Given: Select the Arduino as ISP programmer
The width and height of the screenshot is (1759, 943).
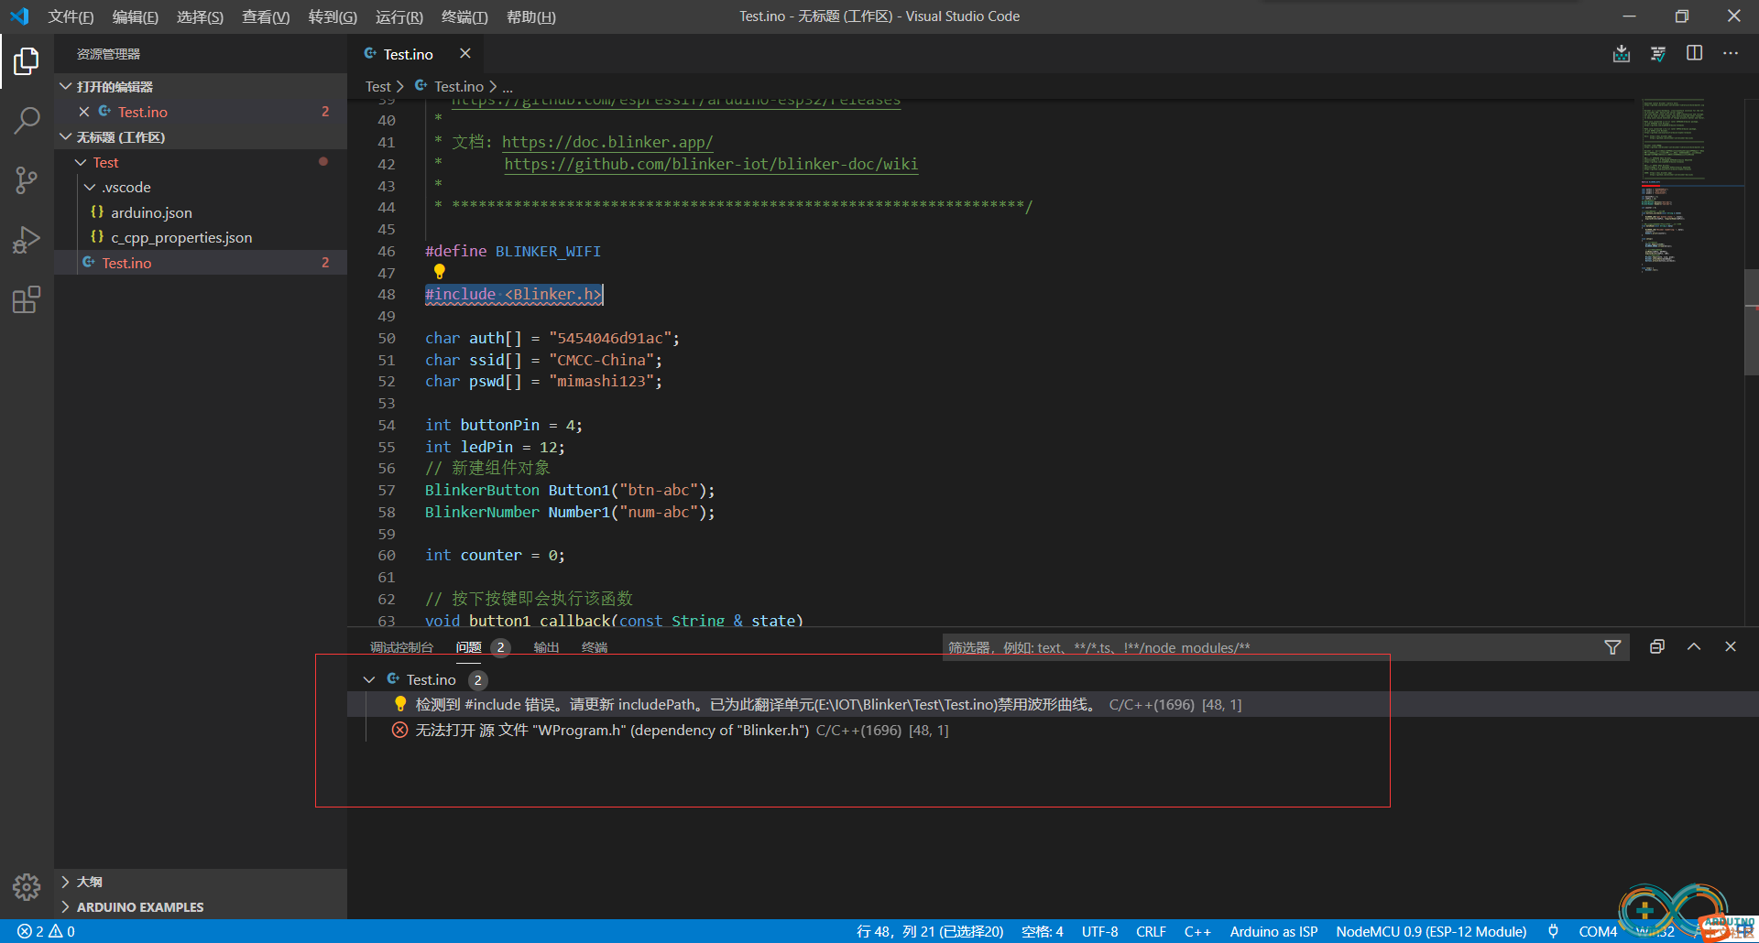Looking at the screenshot, I should pyautogui.click(x=1273, y=931).
